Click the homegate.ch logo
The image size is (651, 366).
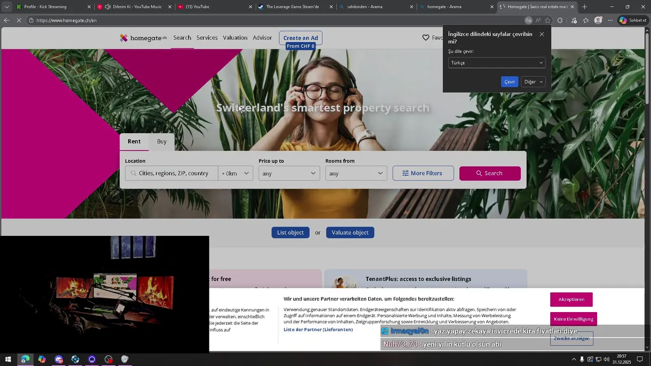coord(143,38)
